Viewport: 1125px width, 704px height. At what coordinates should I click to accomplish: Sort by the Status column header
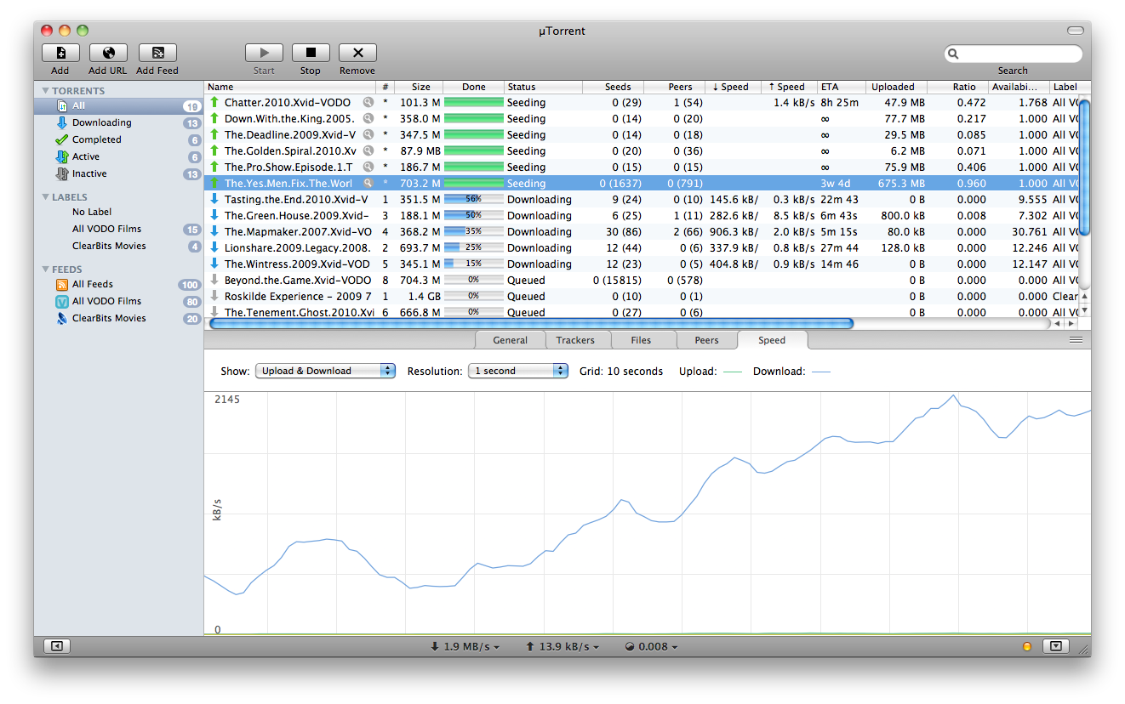[543, 87]
